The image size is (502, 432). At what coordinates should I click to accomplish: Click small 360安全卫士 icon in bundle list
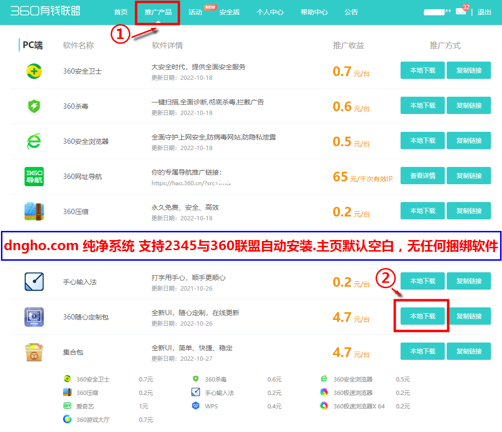click(x=67, y=379)
